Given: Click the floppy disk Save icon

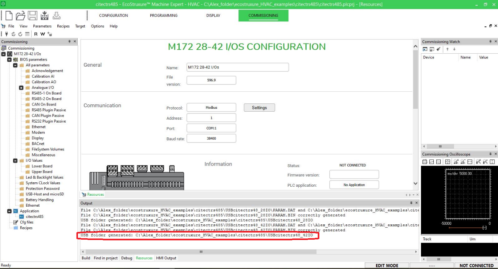Looking at the screenshot, I should [32, 16].
